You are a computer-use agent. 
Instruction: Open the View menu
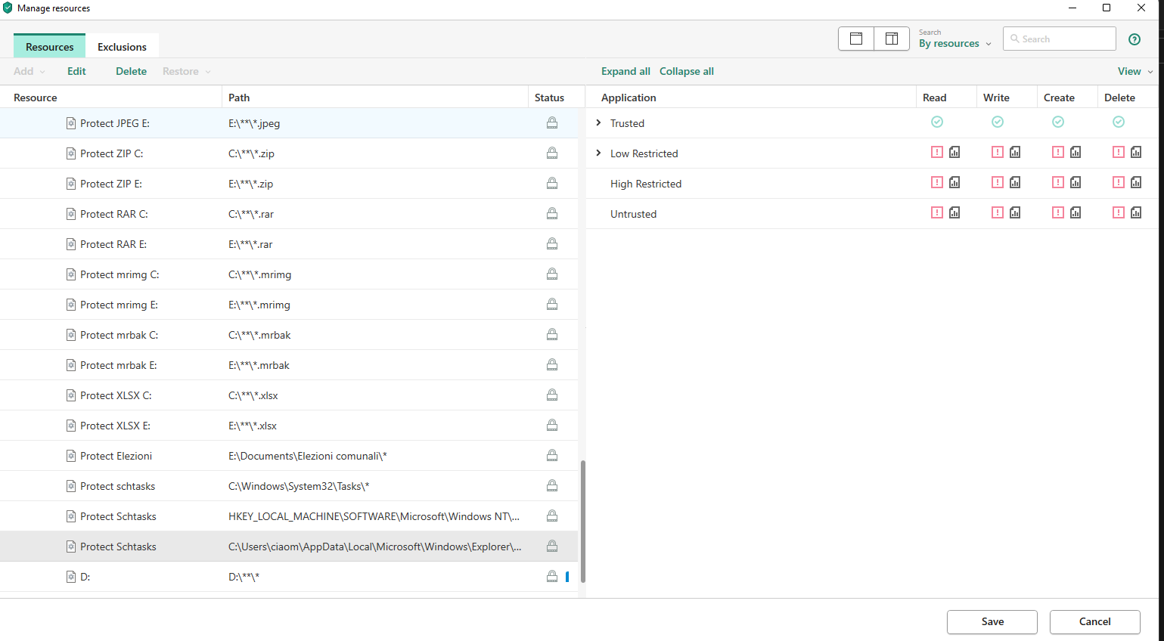(x=1135, y=71)
